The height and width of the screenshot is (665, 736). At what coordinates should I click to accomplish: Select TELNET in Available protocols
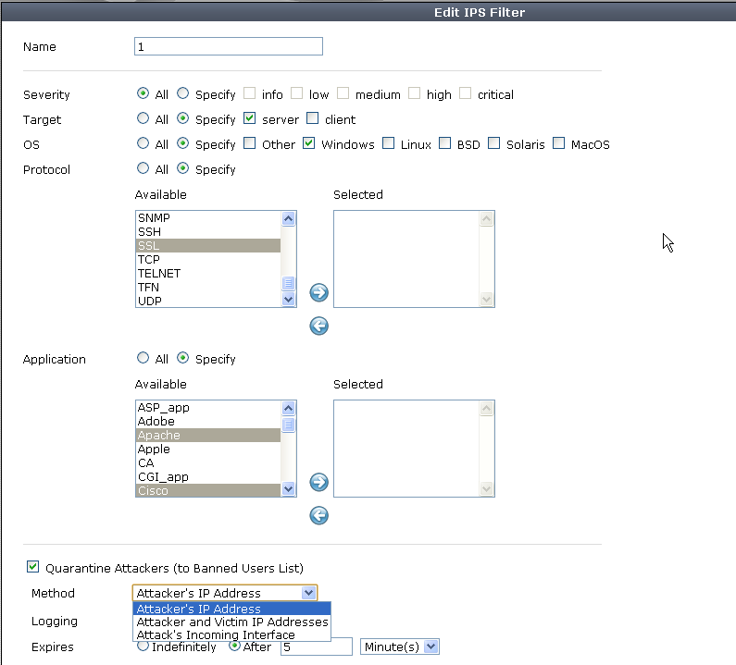[159, 274]
